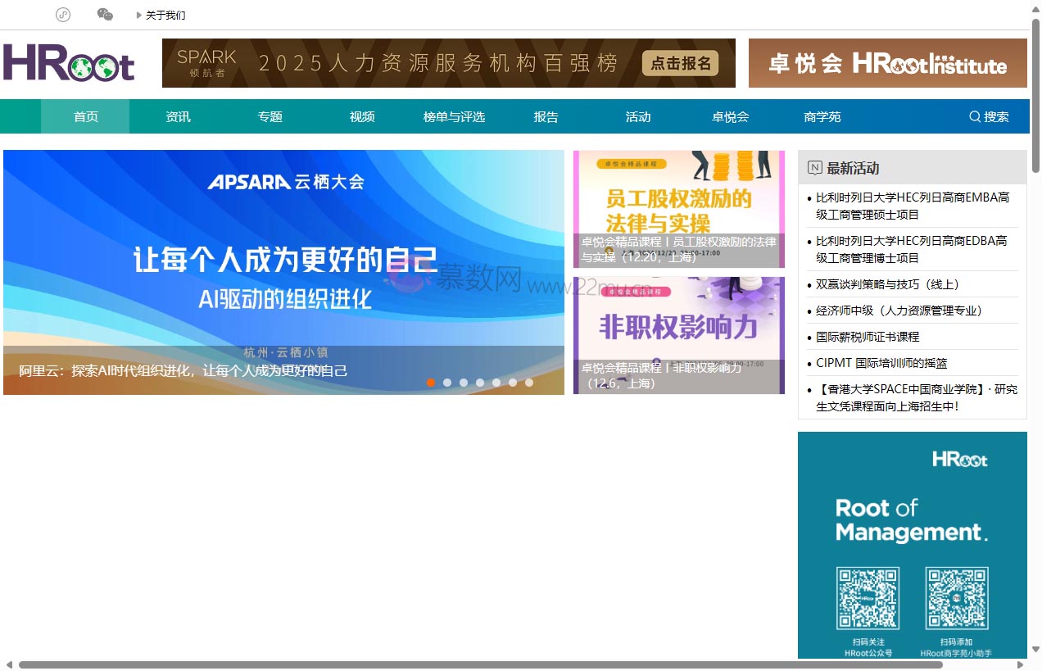Go to the 资讯 navigation tab
Screen dimensions: 1042x671
coord(178,116)
